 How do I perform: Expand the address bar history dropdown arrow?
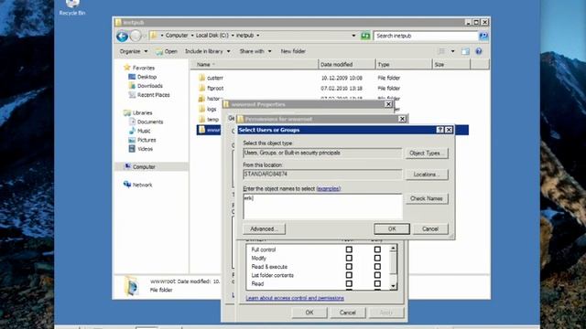pos(353,36)
